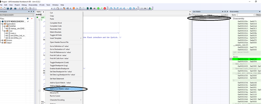The image size is (262, 104).
Task: Click the Download and Debug green icon
Action: coord(88,8)
